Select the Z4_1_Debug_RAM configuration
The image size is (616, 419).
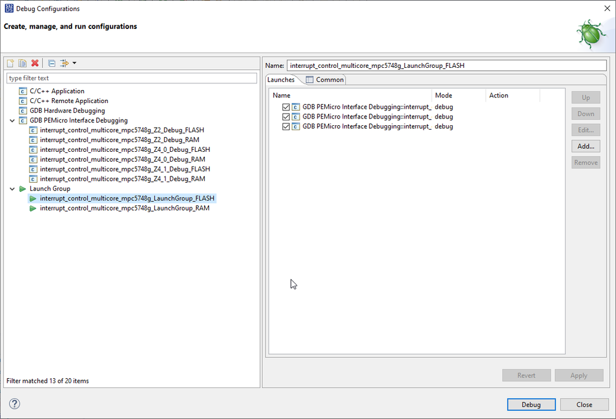(x=123, y=179)
